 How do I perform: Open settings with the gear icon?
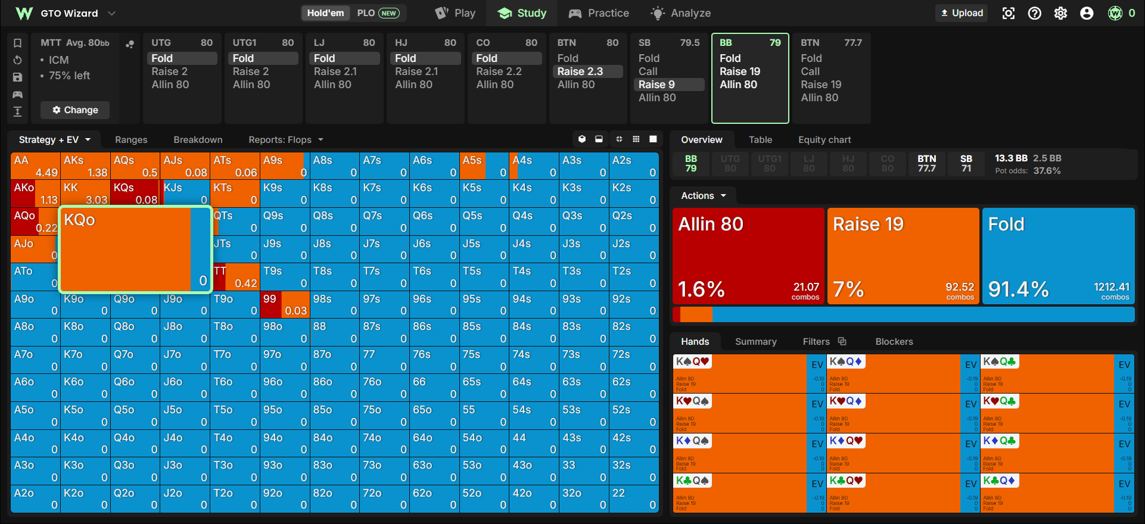point(1061,13)
